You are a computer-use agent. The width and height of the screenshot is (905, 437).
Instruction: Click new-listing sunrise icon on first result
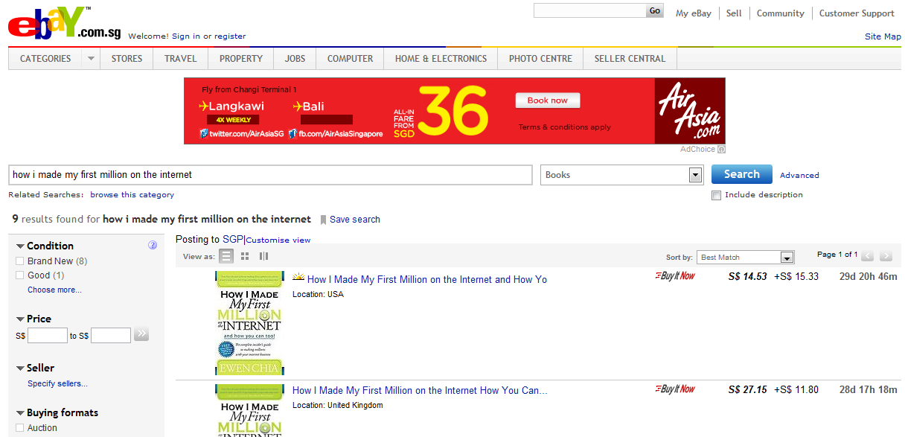point(298,278)
